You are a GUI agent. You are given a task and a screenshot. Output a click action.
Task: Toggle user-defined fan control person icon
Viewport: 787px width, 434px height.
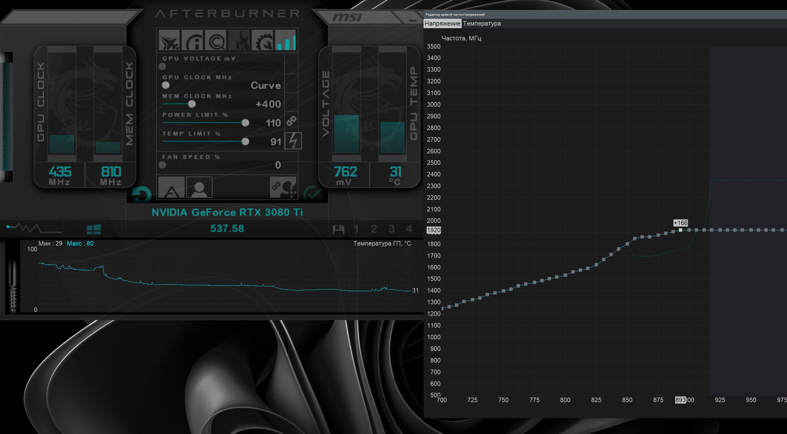pyautogui.click(x=199, y=187)
